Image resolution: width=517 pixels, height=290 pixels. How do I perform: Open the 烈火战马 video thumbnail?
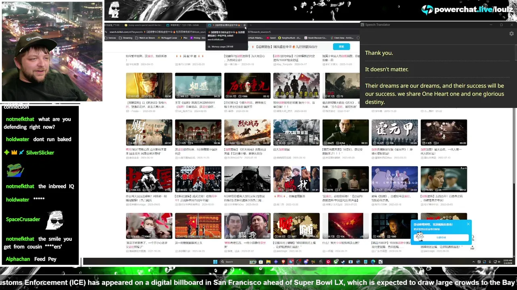point(247,133)
